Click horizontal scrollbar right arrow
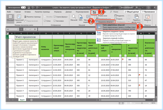Image resolution: width=163 pixels, height=110 pixels. click(154, 100)
